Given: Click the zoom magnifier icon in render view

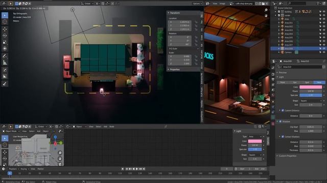Looking at the screenshot, I should click(x=266, y=10).
